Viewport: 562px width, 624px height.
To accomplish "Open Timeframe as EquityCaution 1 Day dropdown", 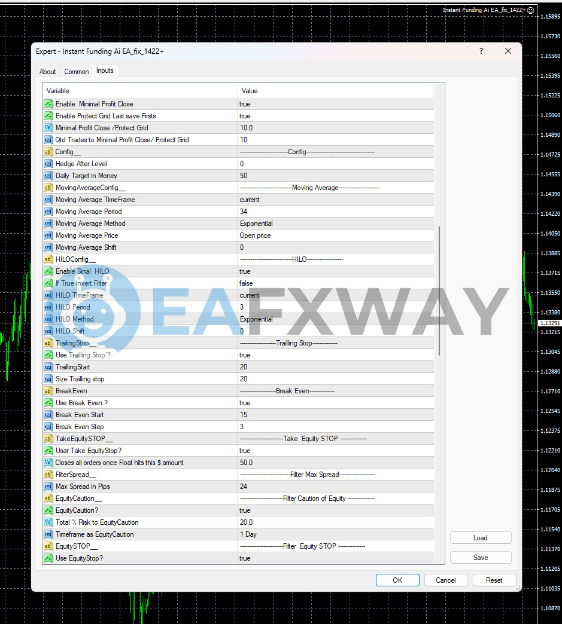I will click(336, 534).
